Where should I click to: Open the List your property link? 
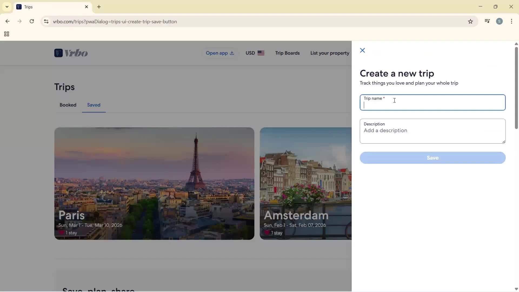[330, 53]
